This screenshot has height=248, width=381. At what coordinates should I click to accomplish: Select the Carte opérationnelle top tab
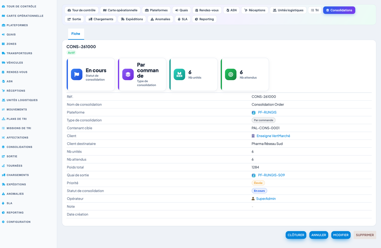pyautogui.click(x=120, y=10)
